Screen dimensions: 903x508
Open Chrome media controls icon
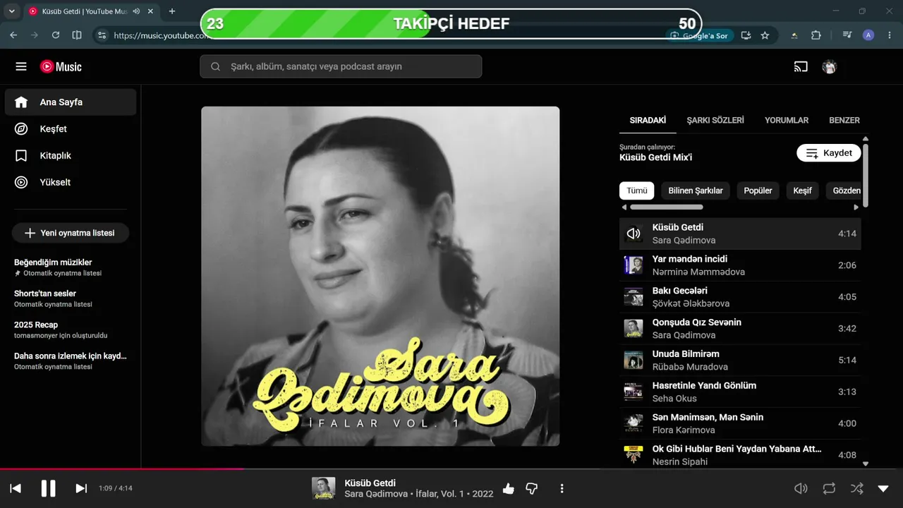tap(847, 35)
